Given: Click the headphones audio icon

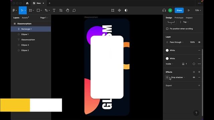Looking at the screenshot, I should (164, 10).
